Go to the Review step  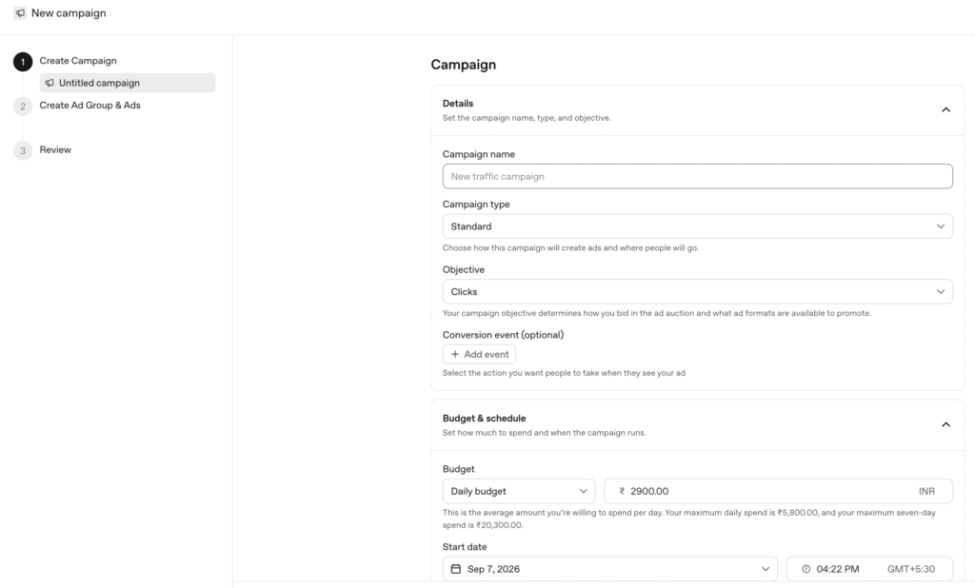[55, 149]
